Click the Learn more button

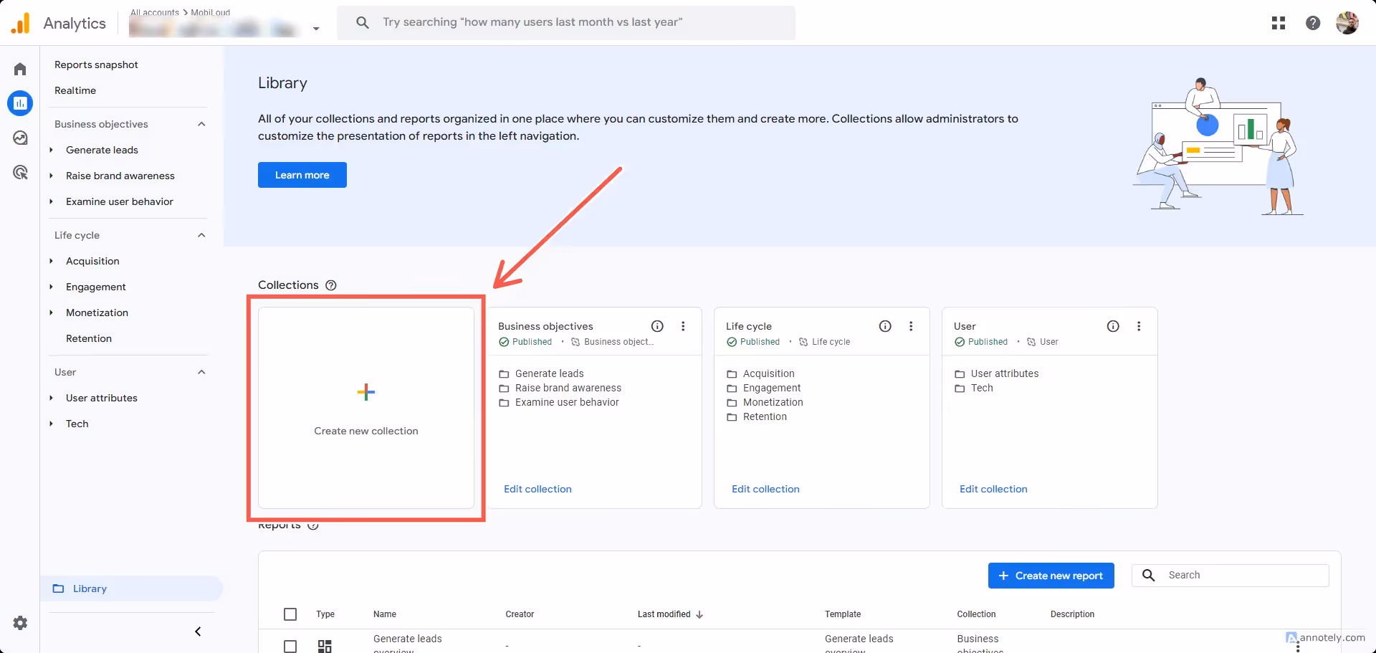(x=302, y=175)
